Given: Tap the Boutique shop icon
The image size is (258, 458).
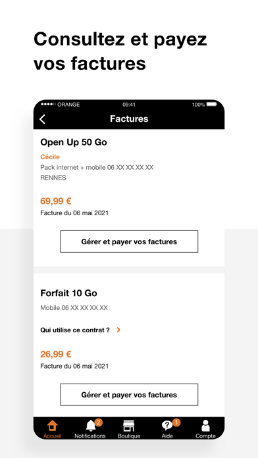Looking at the screenshot, I should point(128,426).
